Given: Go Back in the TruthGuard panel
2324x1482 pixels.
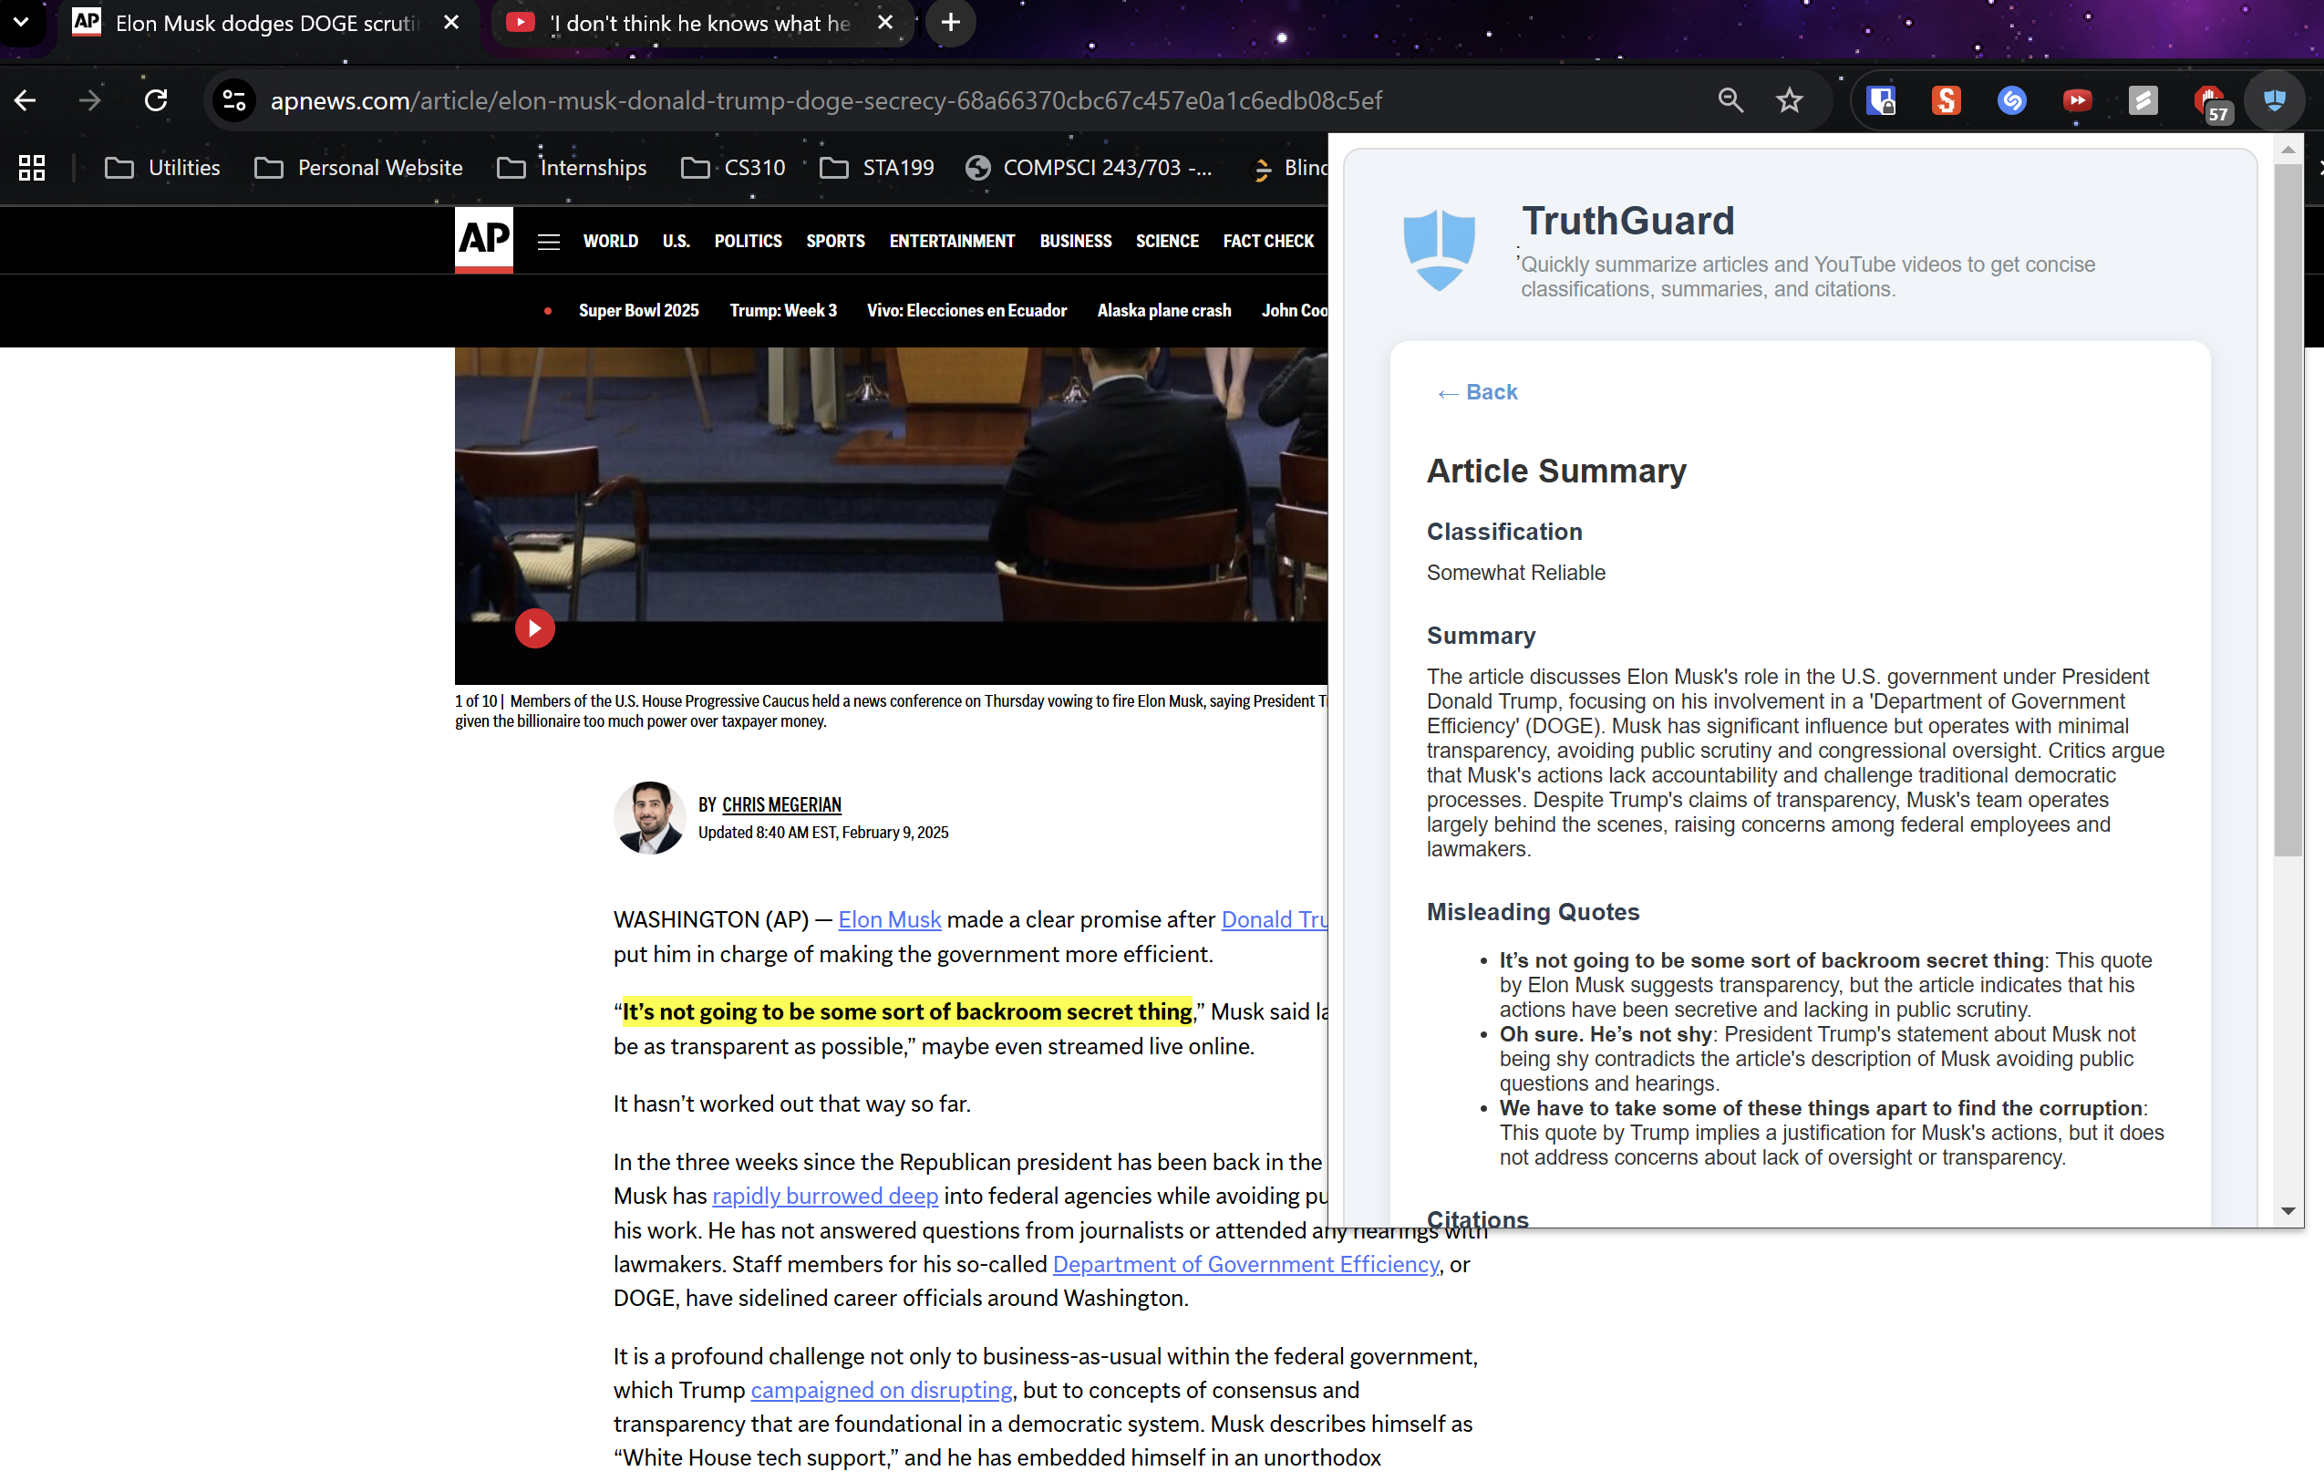Looking at the screenshot, I should (1477, 392).
